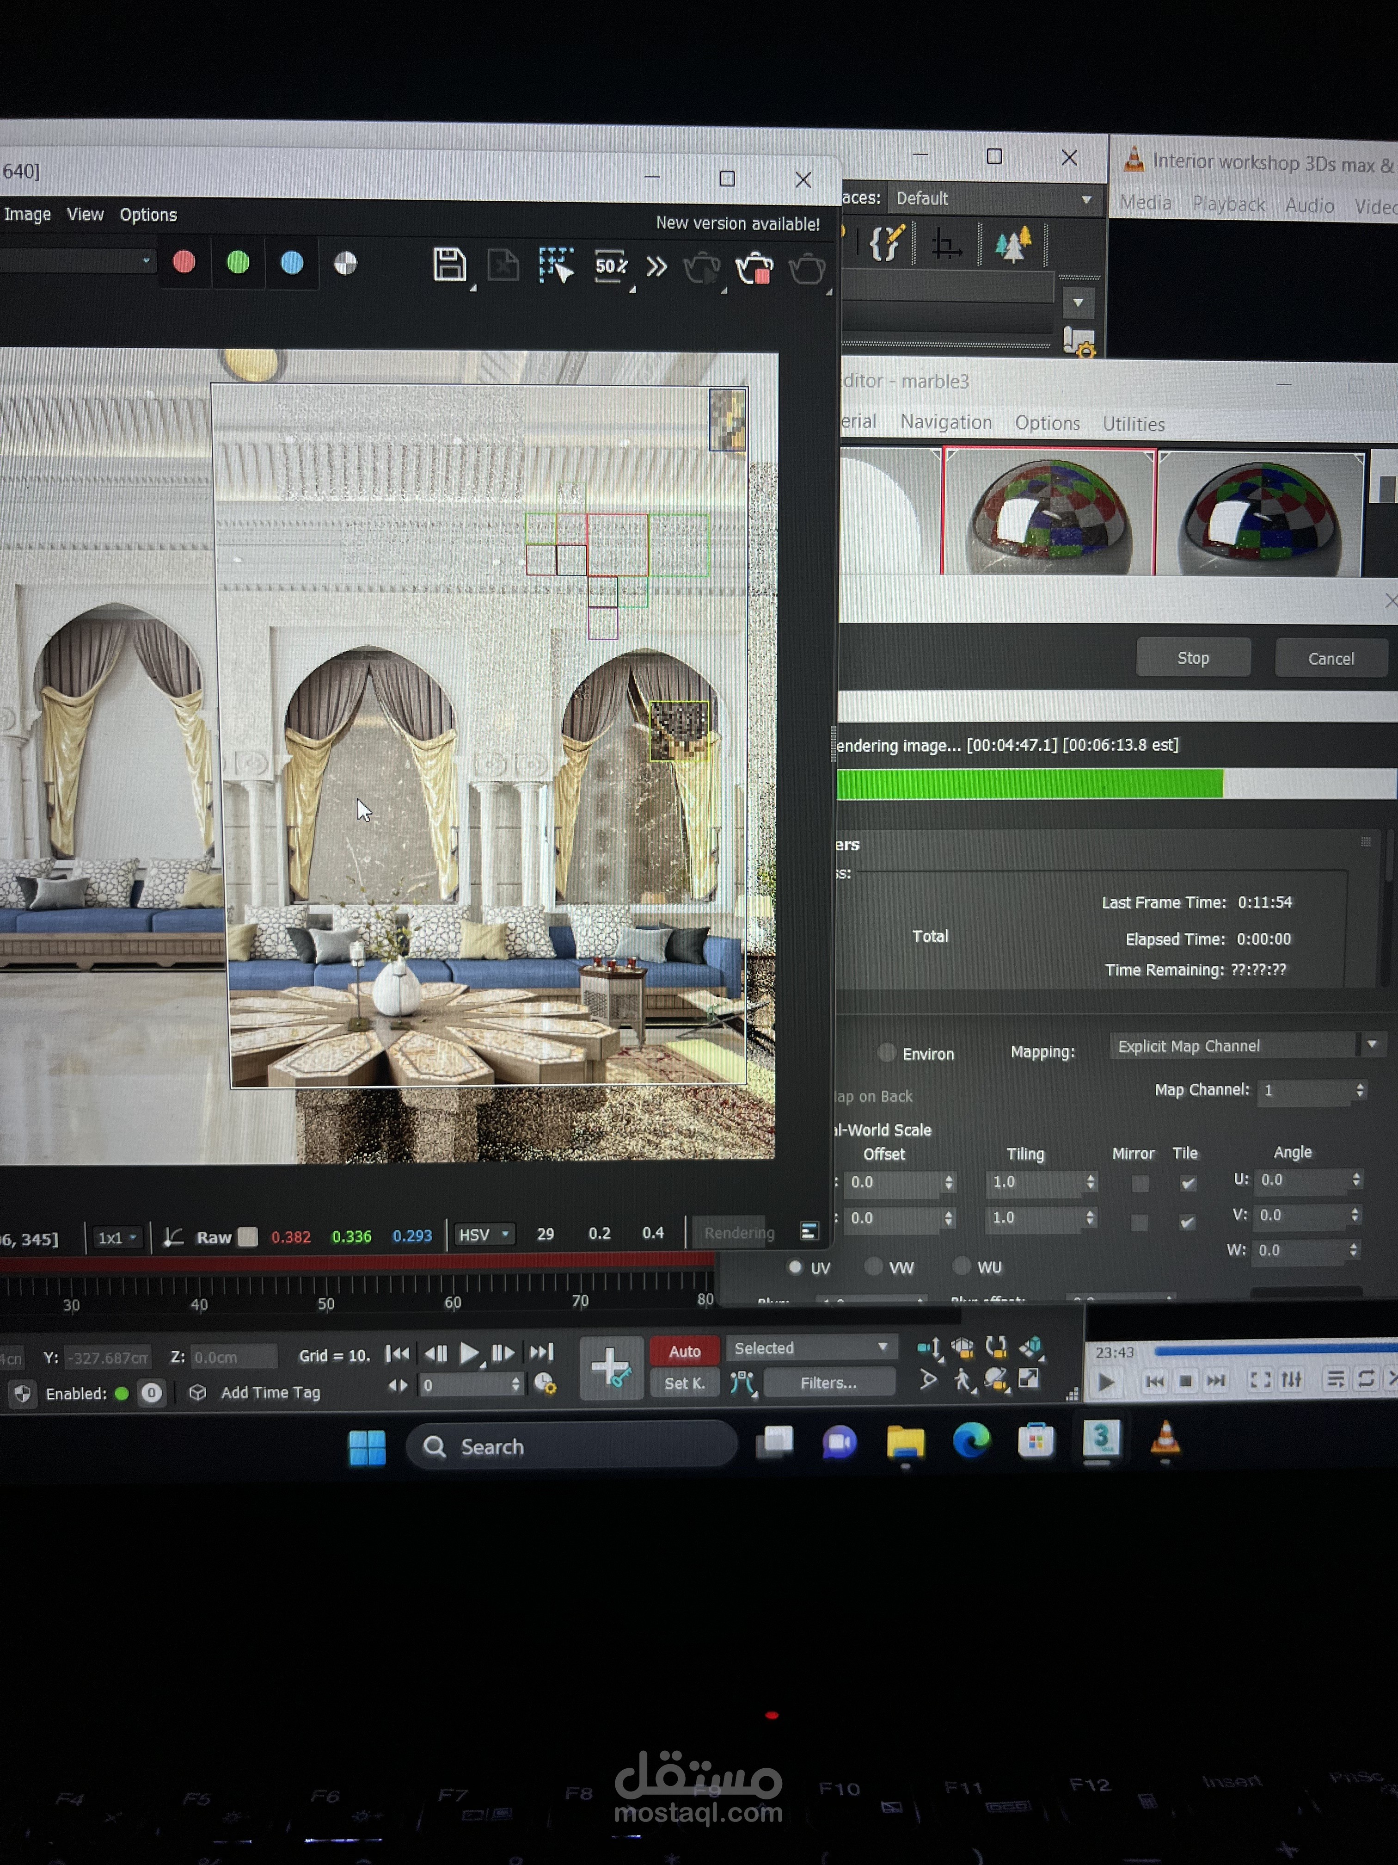Click the stop rendering teapot icon

click(x=754, y=269)
